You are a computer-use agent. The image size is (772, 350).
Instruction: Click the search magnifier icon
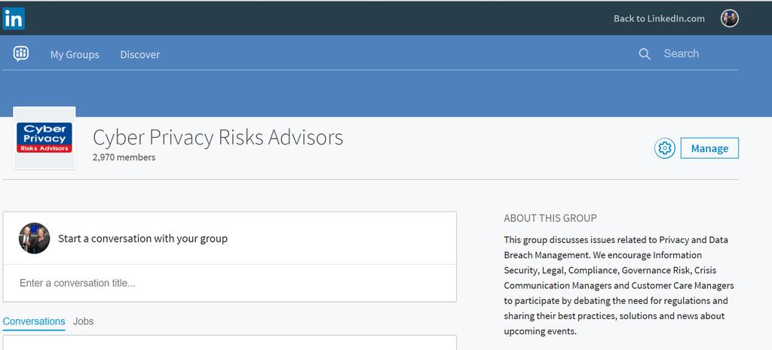tap(645, 54)
